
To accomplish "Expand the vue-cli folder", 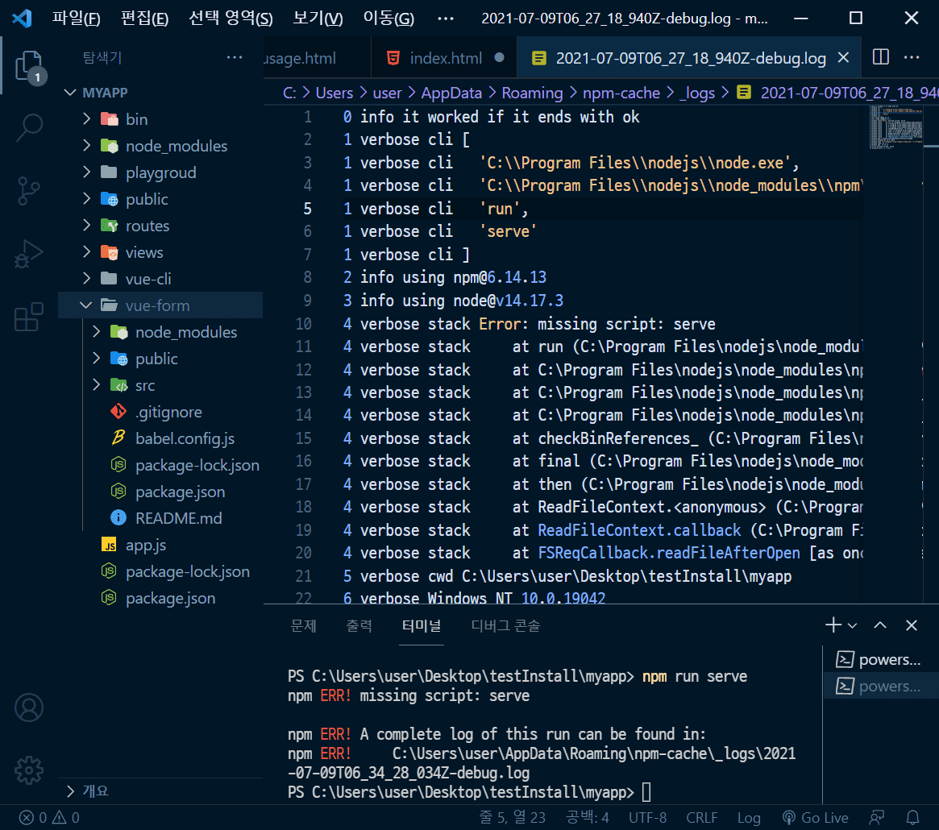I will (160, 279).
